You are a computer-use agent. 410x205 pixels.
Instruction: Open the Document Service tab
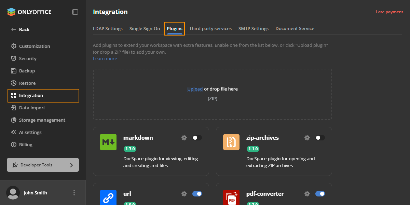[295, 28]
